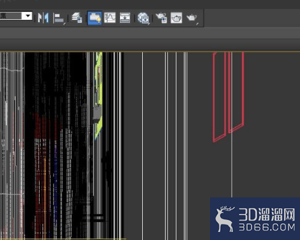Select the yellow-green object in viewport
Viewport: 300px width, 240px height.
[x=98, y=96]
